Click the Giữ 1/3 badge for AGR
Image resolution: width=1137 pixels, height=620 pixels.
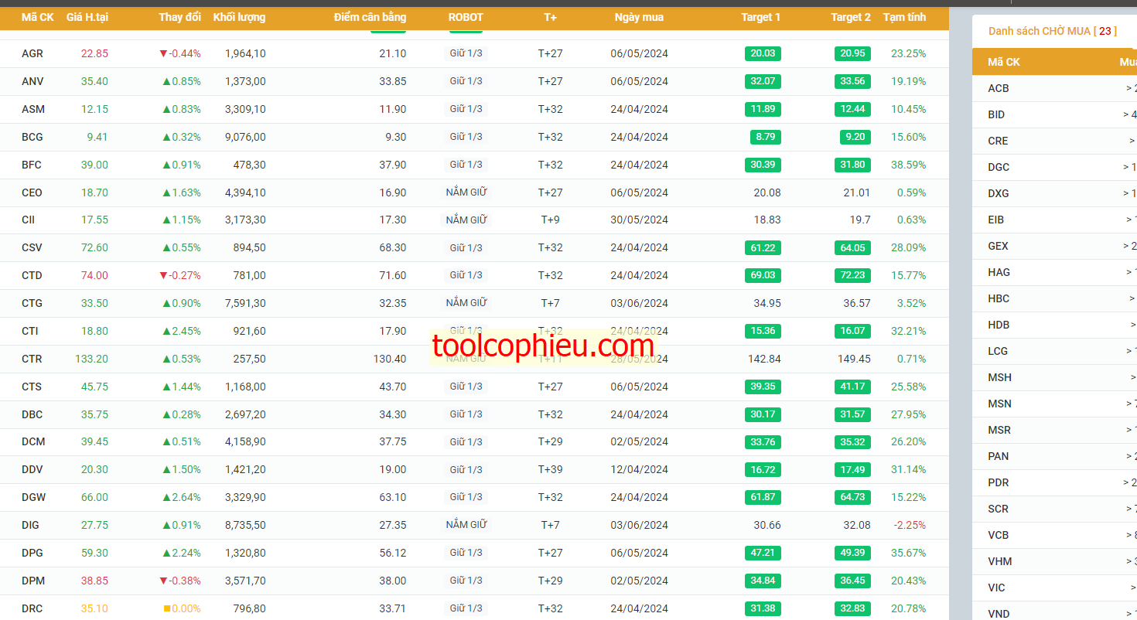(466, 53)
